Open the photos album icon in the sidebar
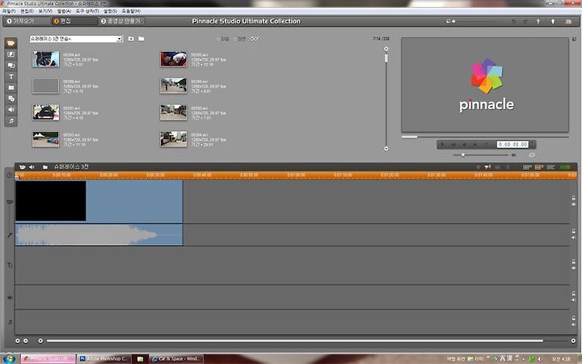The image size is (582, 364). (11, 87)
